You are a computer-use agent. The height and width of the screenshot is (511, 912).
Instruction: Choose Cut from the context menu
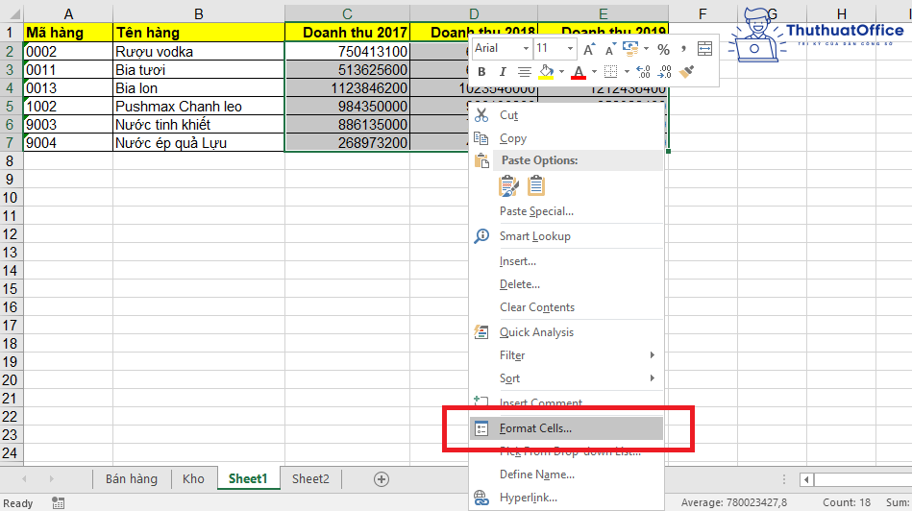[566, 115]
